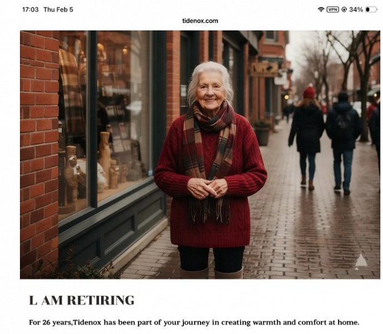Click the pedestrian wearing the red hat
The width and height of the screenshot is (383, 334).
click(x=308, y=134)
